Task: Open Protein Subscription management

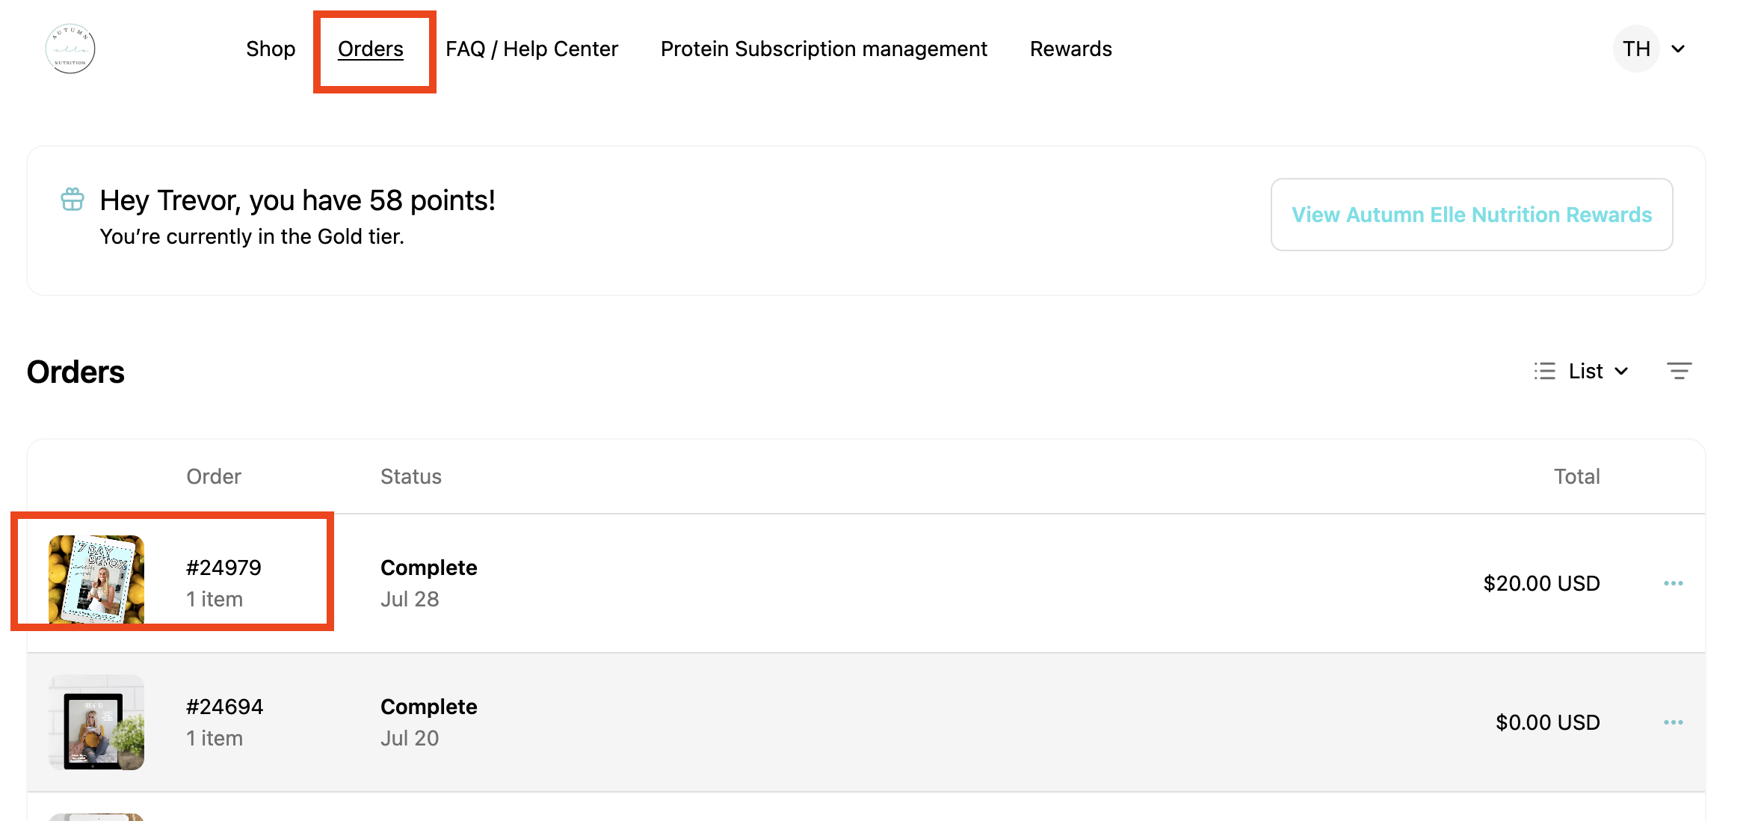Action: [x=824, y=49]
